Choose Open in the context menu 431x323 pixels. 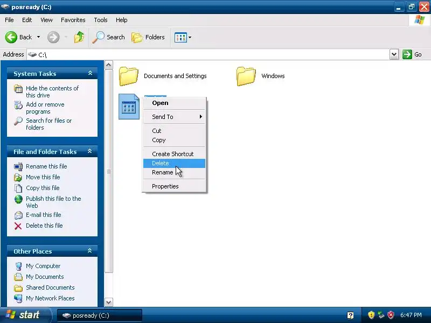[174, 103]
